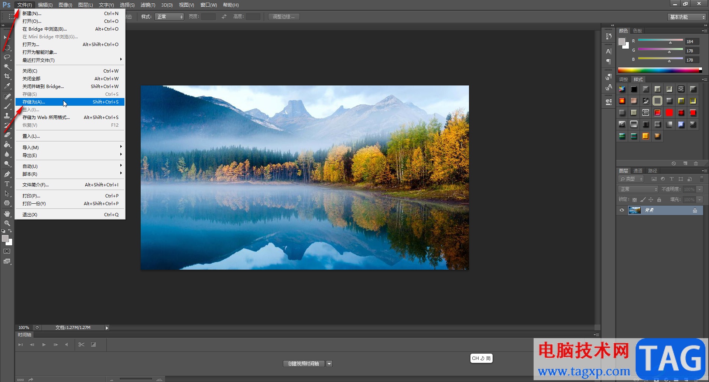Delete style with the trash icon
Screen dimensions: 709x382
696,163
